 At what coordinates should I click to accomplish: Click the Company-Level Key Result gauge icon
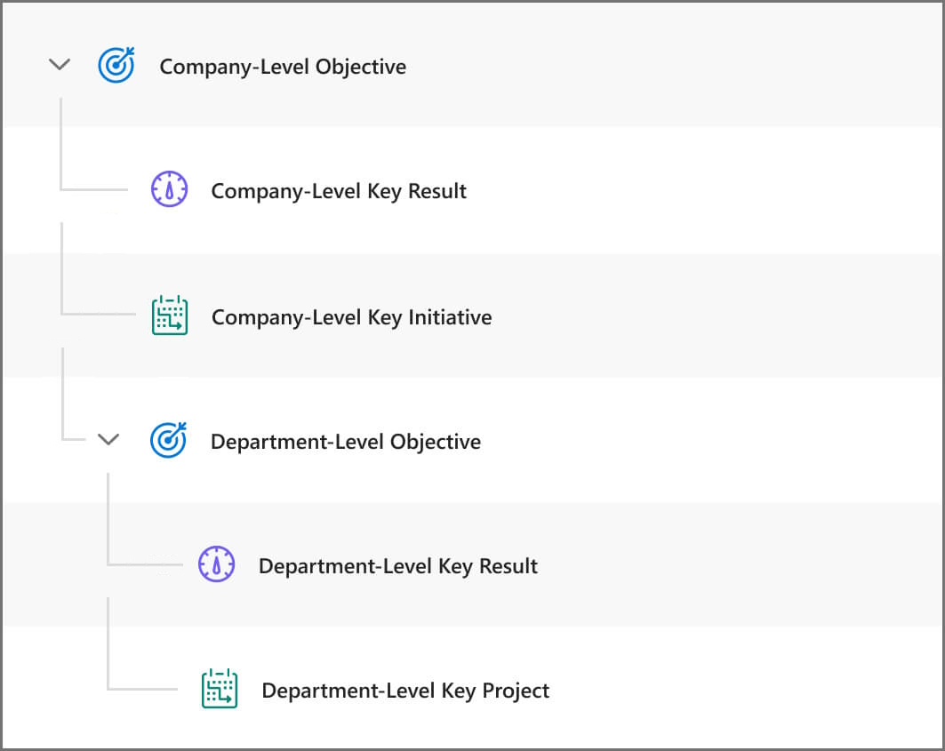[169, 189]
